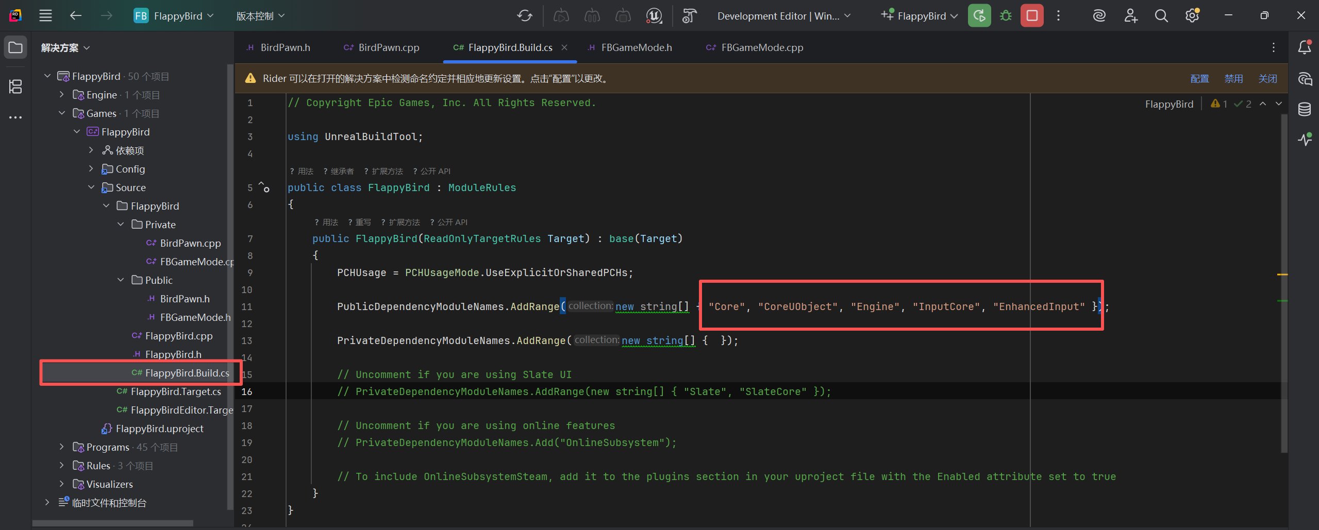Click the editor vertical scrollbar
This screenshot has width=1319, height=530.
coord(1284,283)
